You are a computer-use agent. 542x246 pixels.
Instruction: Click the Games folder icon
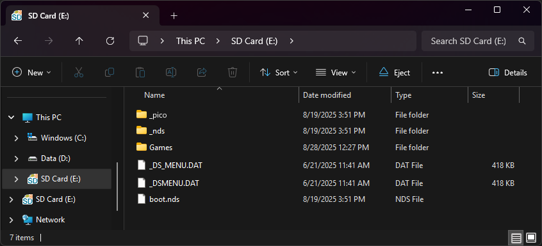[x=142, y=147]
